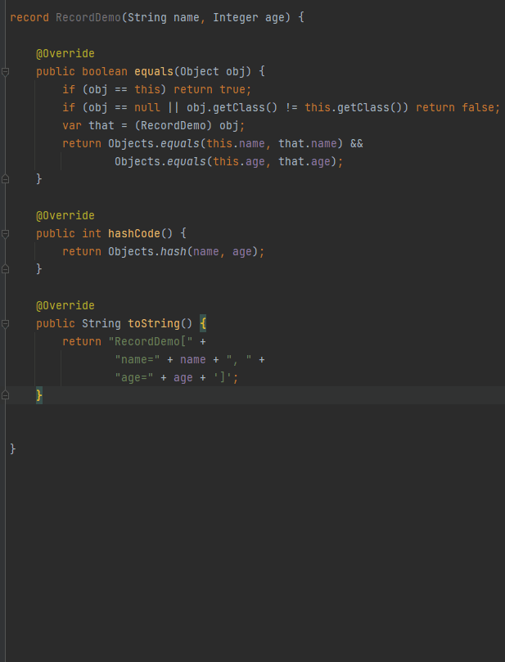Click the null keyword in the if condition
The width and height of the screenshot is (505, 662).
point(147,108)
